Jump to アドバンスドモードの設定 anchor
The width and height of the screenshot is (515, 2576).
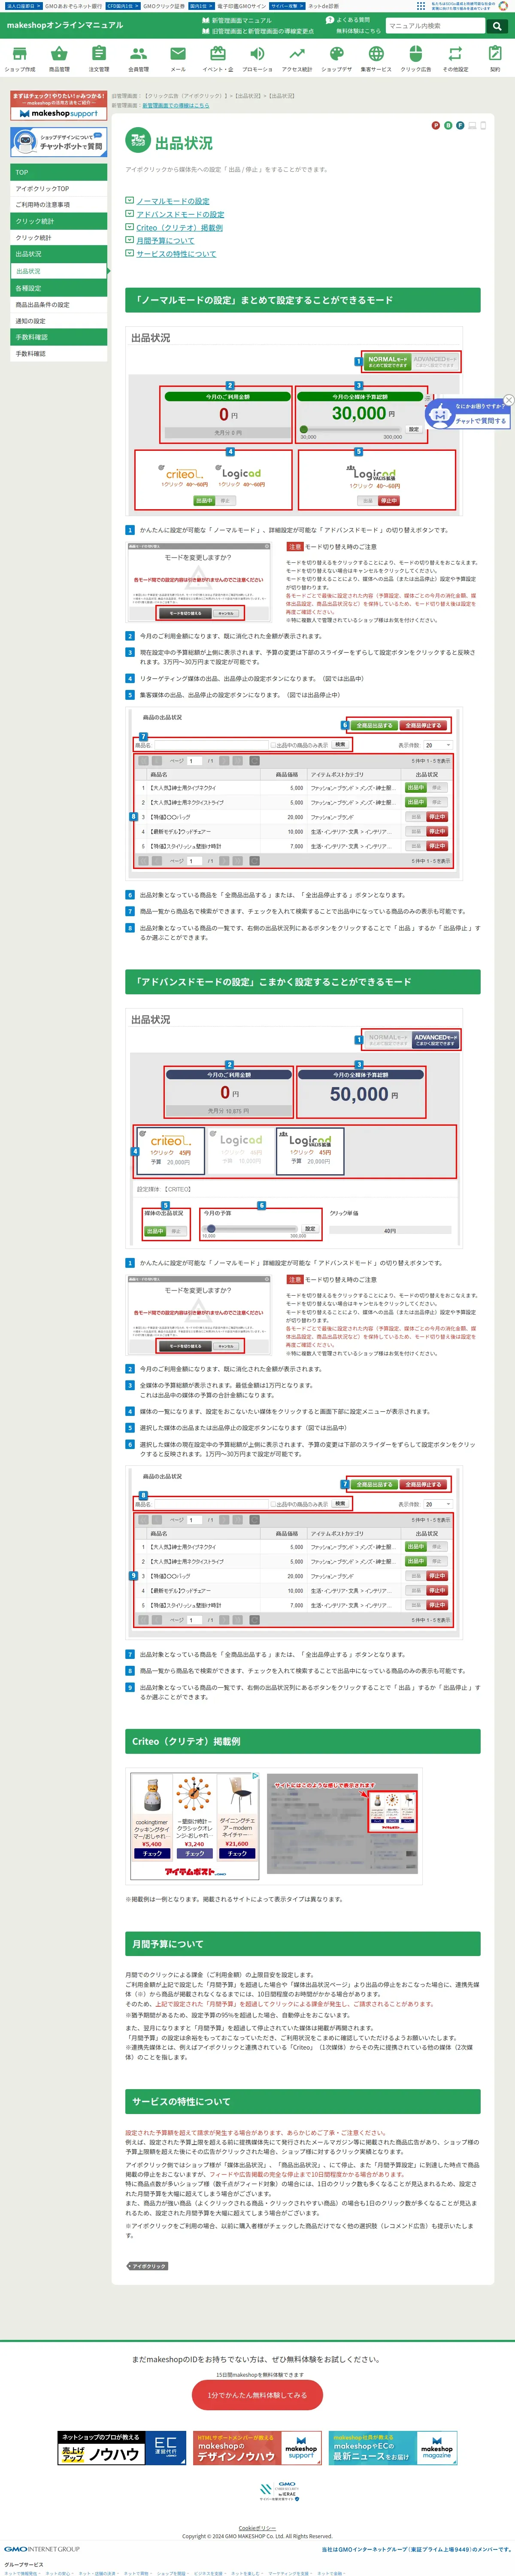(x=180, y=214)
